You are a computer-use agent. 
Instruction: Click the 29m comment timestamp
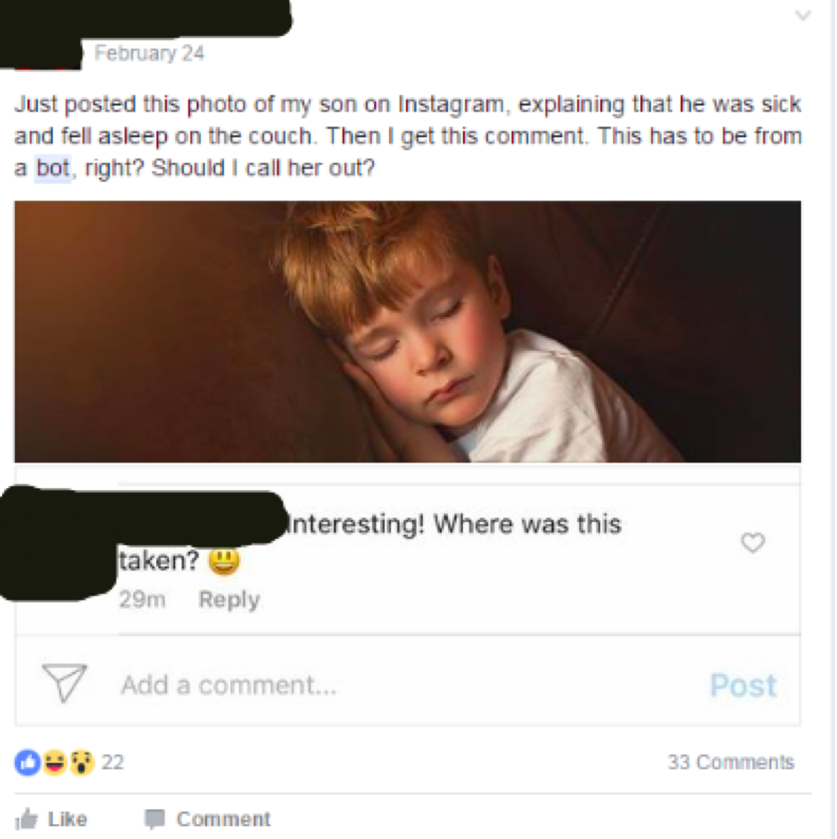tap(142, 599)
